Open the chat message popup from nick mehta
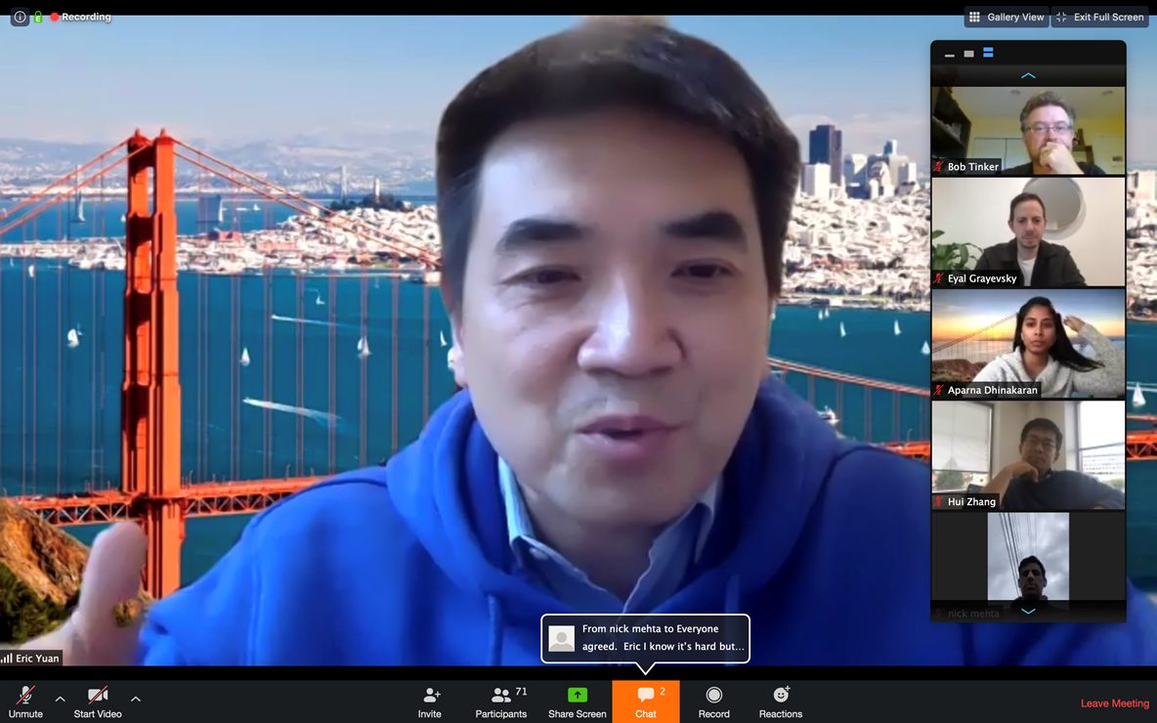 pyautogui.click(x=646, y=638)
